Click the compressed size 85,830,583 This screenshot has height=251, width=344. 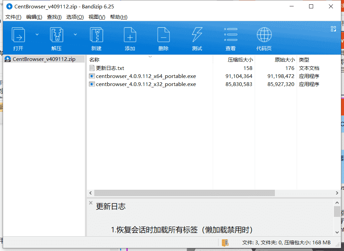click(x=239, y=84)
